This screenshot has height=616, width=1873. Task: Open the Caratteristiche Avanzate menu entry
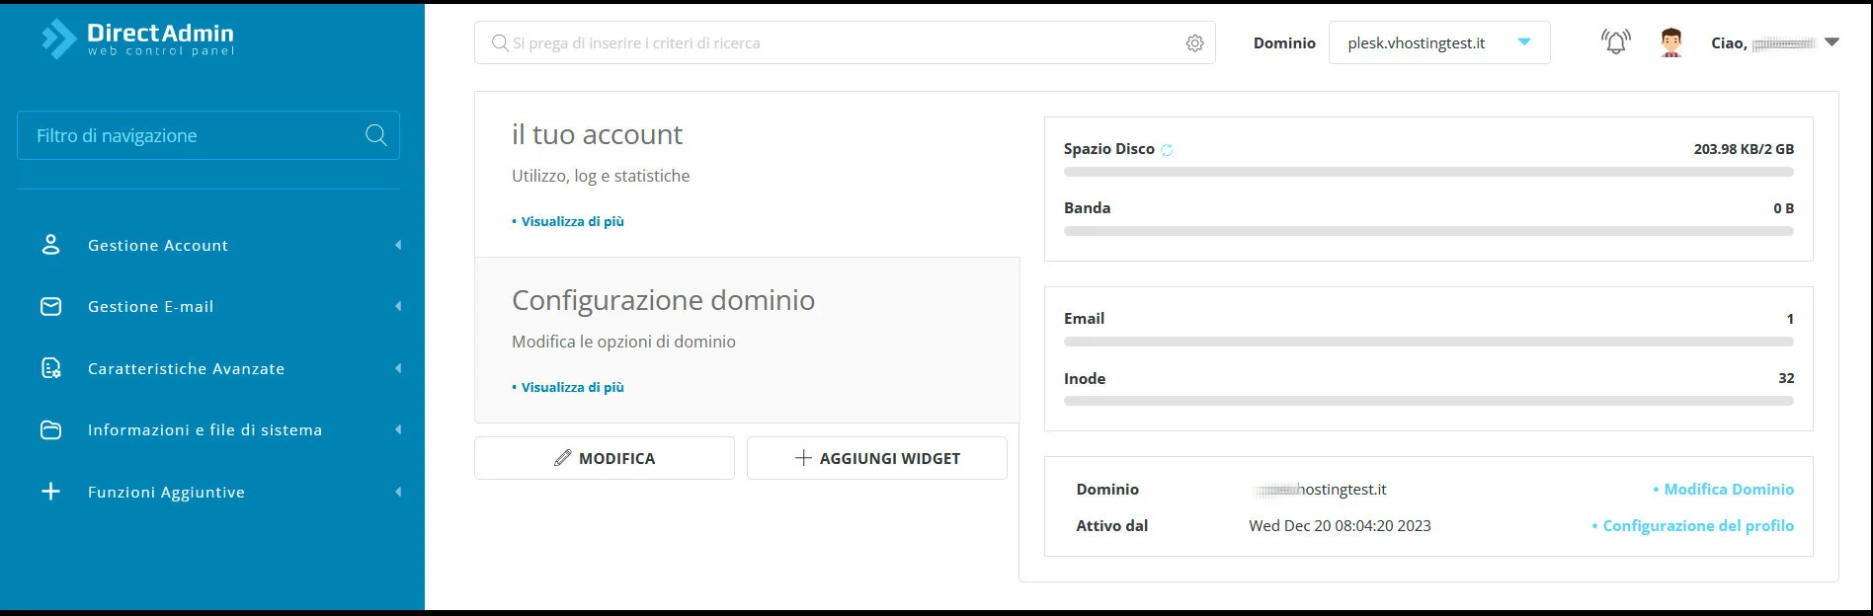[186, 368]
